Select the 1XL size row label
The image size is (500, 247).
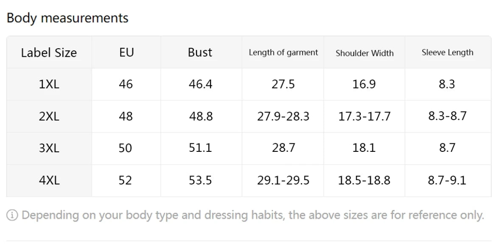49,84
